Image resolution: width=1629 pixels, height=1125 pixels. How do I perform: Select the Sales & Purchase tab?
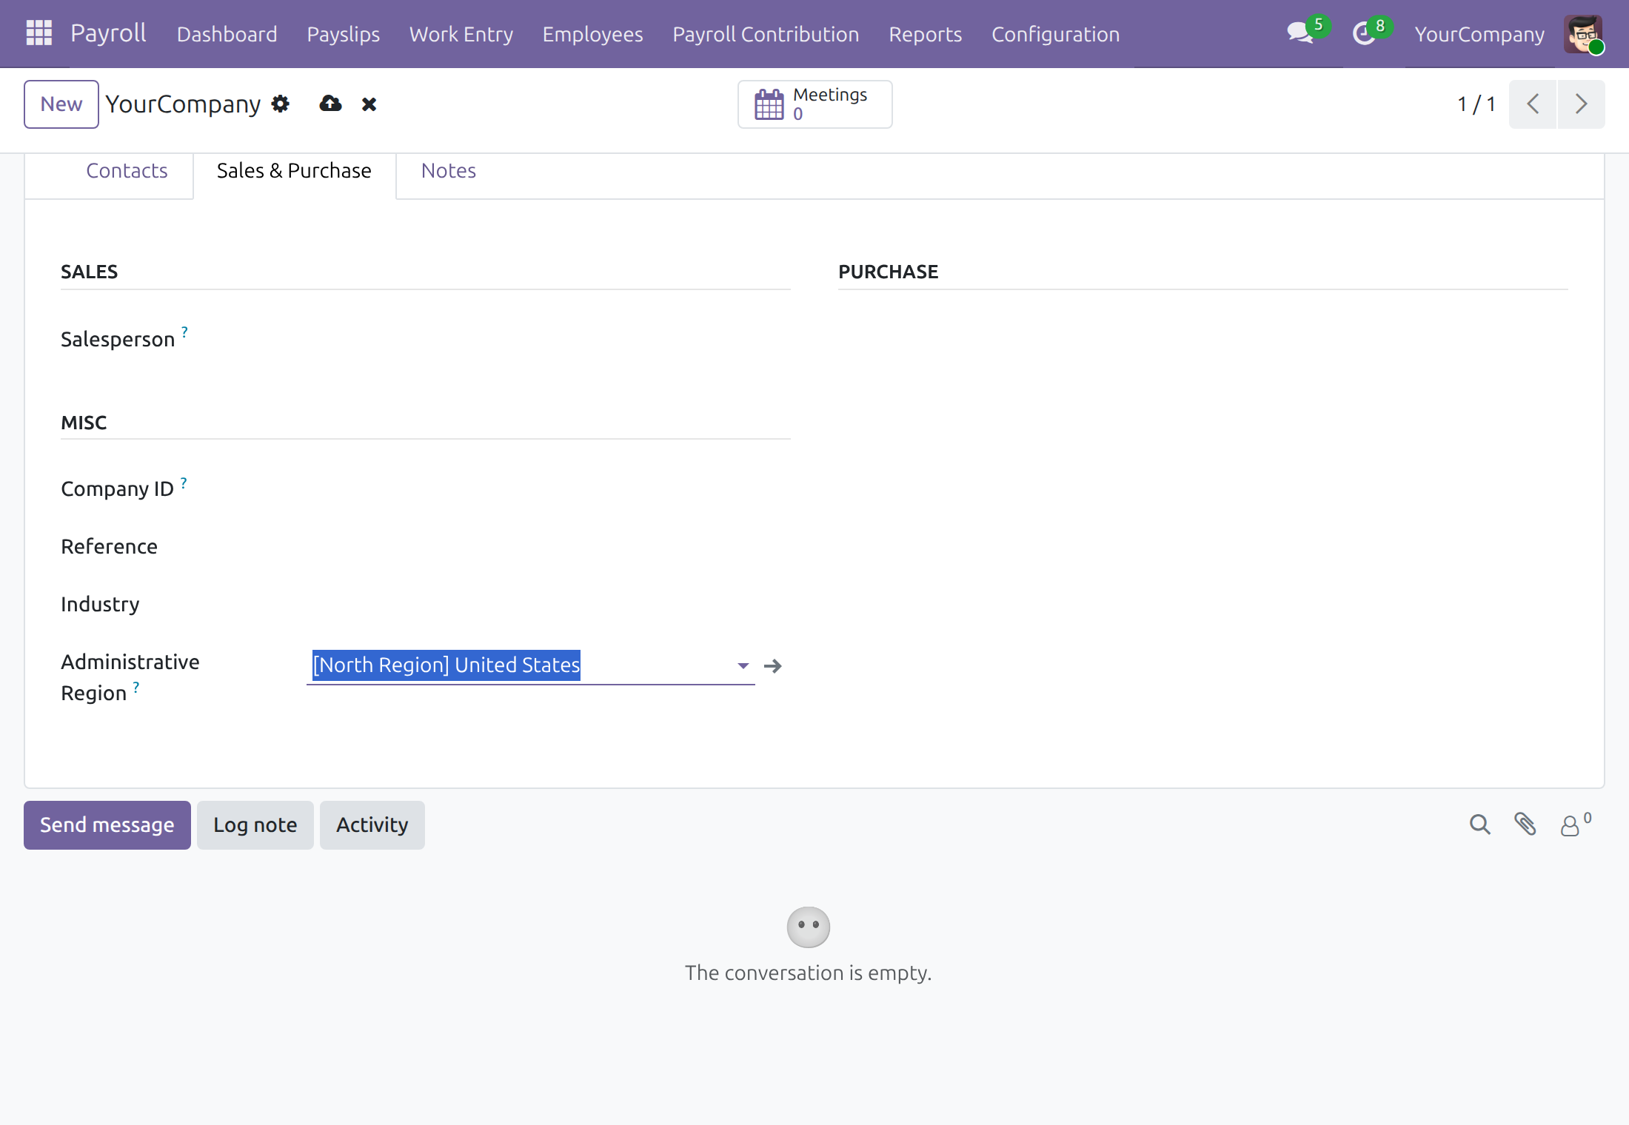point(294,171)
